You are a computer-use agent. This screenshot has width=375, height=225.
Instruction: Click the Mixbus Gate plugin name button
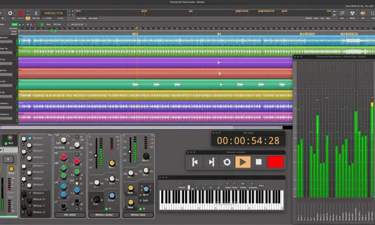pyautogui.click(x=138, y=215)
